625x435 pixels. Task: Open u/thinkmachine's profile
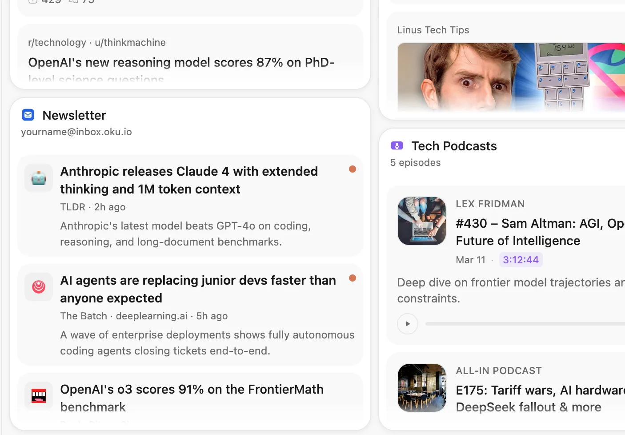pos(130,42)
